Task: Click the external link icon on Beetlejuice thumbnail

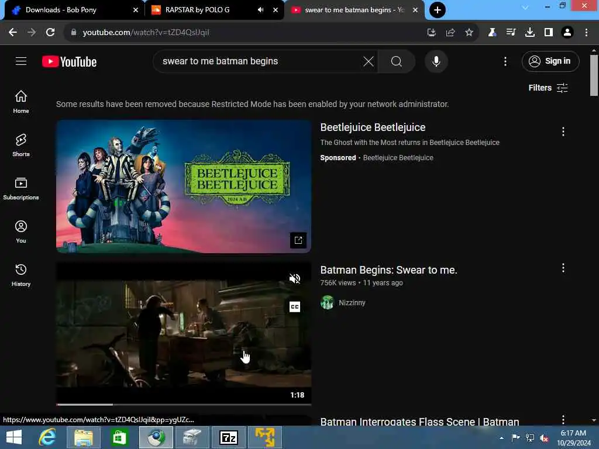Action: click(x=298, y=240)
